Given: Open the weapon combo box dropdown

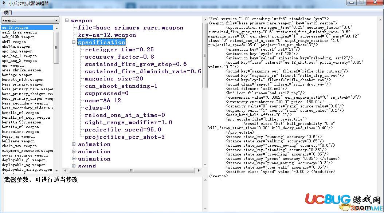Looking at the screenshot, I should pos(56,20).
